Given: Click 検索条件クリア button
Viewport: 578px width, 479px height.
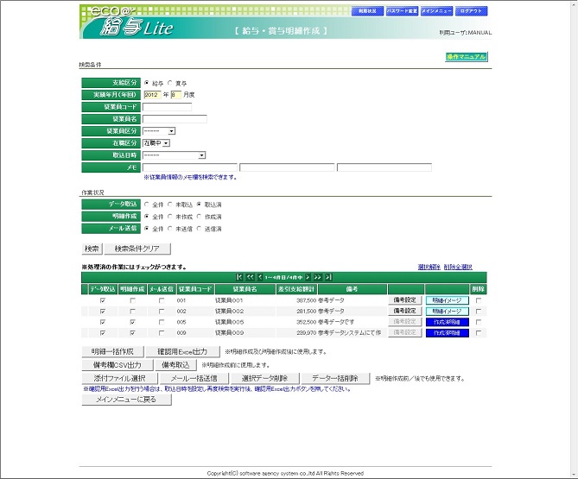Looking at the screenshot, I should tap(137, 249).
